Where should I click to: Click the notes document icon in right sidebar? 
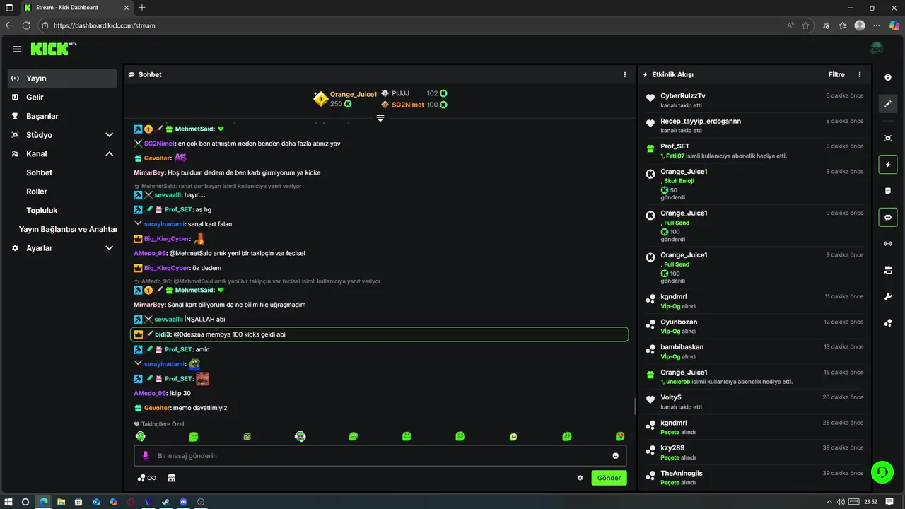[x=888, y=191]
